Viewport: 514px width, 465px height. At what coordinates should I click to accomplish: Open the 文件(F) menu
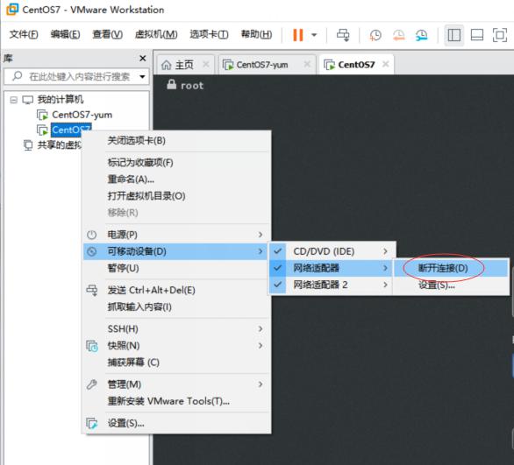24,34
